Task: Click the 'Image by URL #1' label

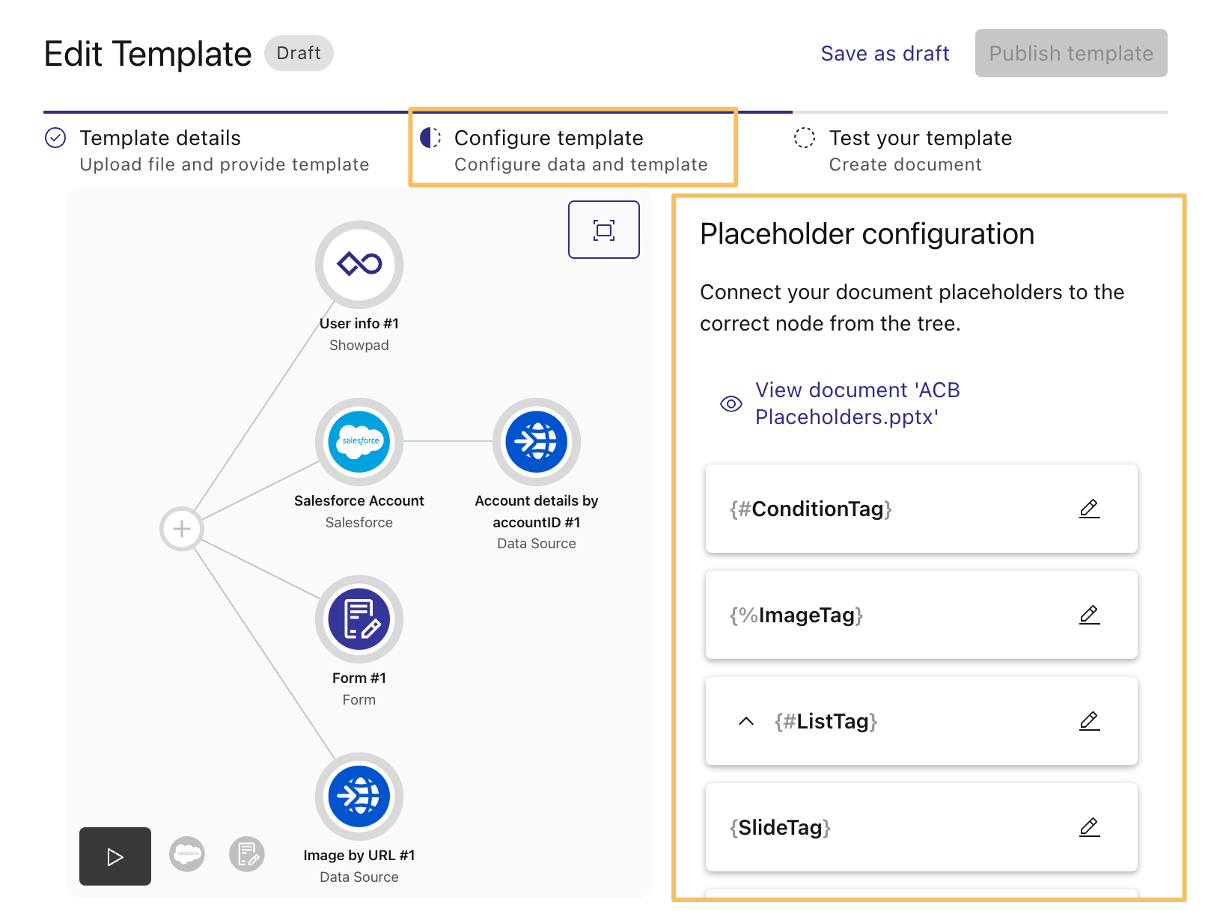Action: pyautogui.click(x=359, y=855)
